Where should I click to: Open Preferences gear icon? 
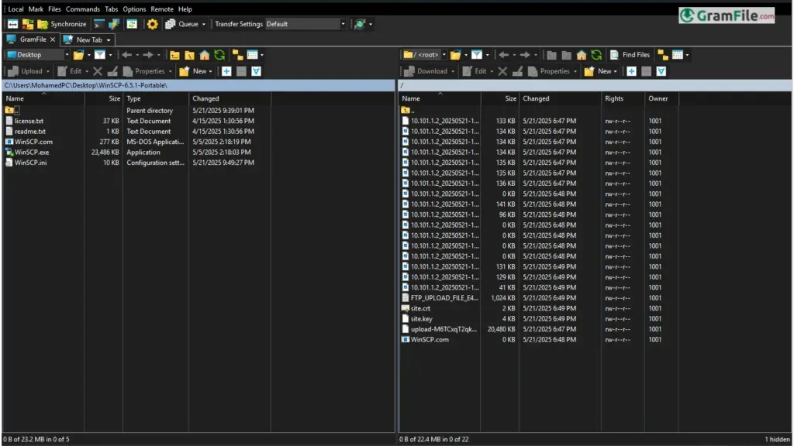[153, 24]
